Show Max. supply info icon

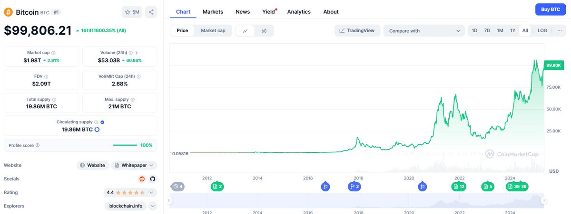tap(132, 99)
